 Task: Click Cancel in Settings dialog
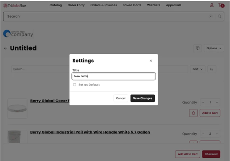(x=120, y=98)
